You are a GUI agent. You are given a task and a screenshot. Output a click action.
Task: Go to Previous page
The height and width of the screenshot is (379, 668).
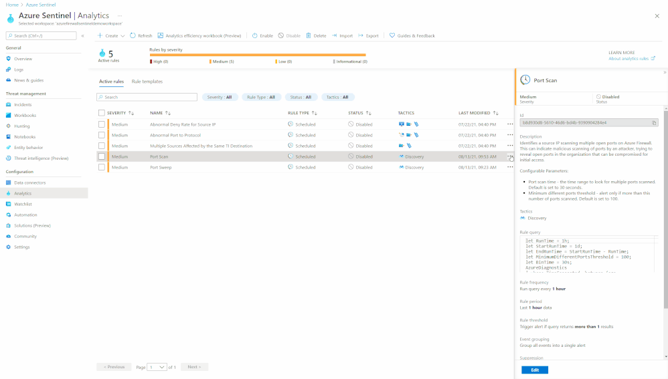pos(114,367)
